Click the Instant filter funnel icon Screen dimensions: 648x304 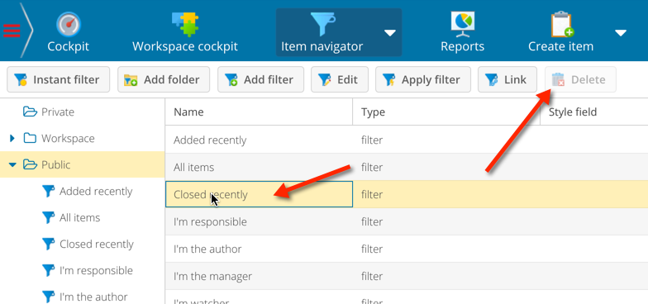point(21,79)
